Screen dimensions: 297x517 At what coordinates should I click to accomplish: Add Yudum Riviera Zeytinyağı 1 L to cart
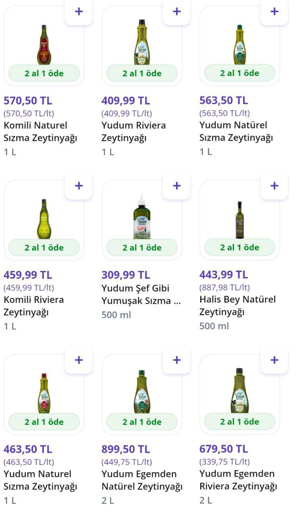coord(176,11)
